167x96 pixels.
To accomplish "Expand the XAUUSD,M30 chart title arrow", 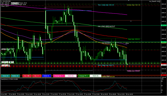I will pos(2,1).
